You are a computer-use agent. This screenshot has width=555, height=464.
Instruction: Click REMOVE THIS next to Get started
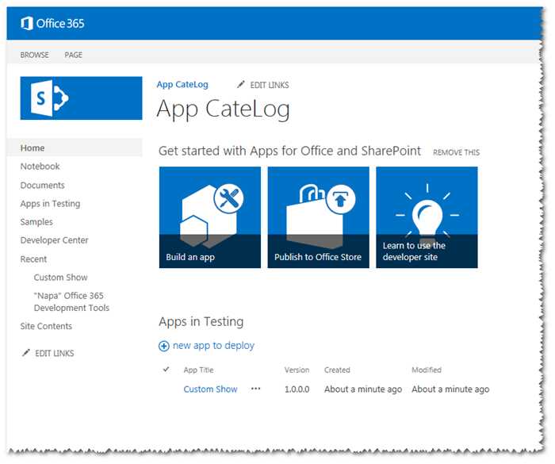(456, 152)
